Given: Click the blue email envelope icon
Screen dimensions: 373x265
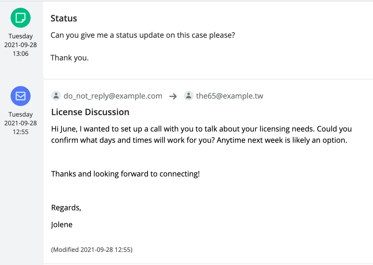Looking at the screenshot, I should pos(21,96).
